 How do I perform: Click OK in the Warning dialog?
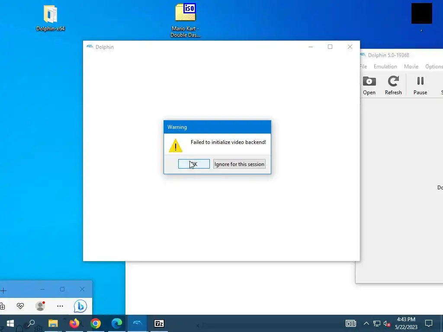(x=194, y=164)
